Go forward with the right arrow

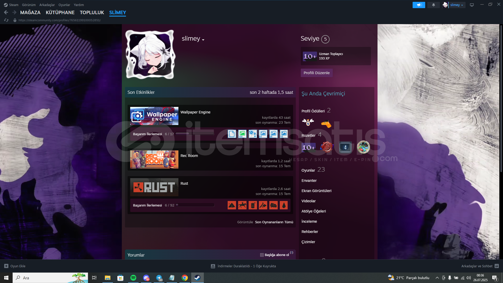point(14,12)
